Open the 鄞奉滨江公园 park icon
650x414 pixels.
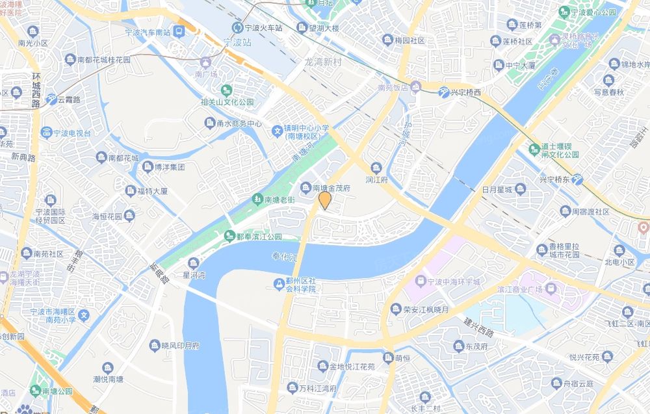pos(229,236)
